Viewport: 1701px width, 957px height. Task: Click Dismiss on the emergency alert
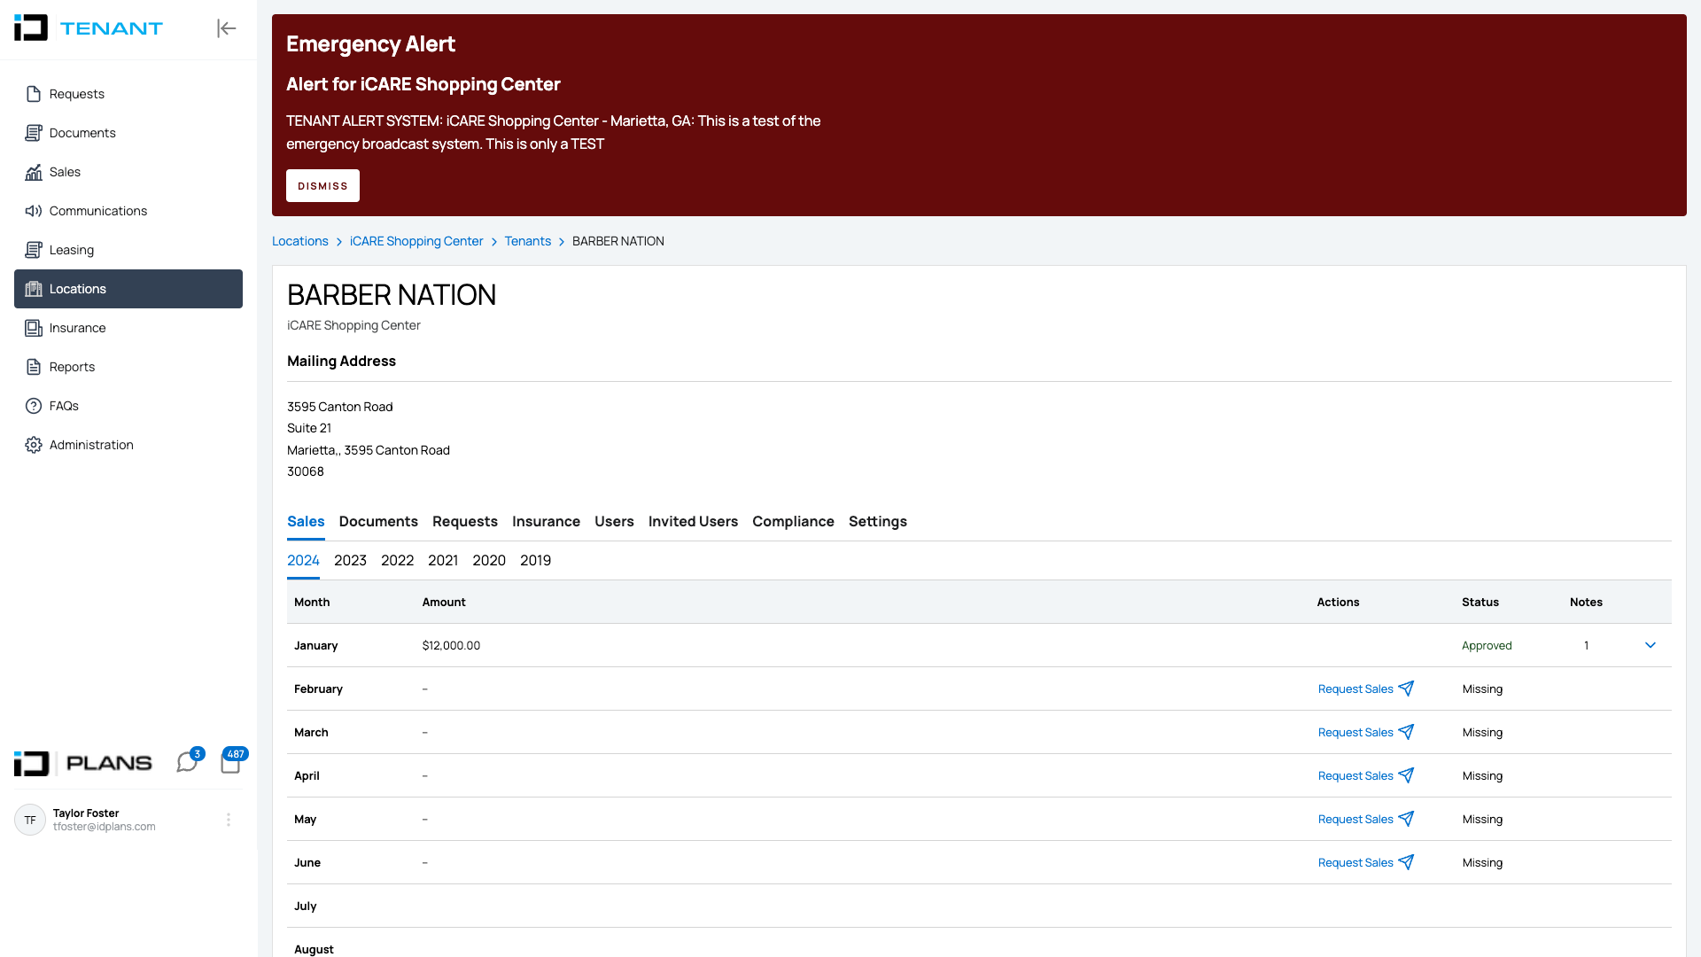tap(322, 184)
